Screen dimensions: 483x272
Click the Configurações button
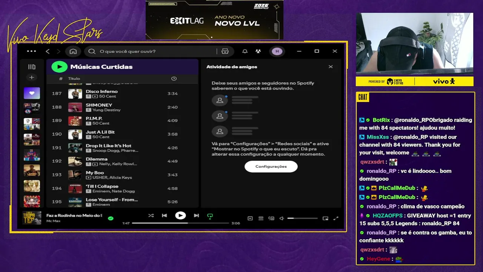click(271, 167)
